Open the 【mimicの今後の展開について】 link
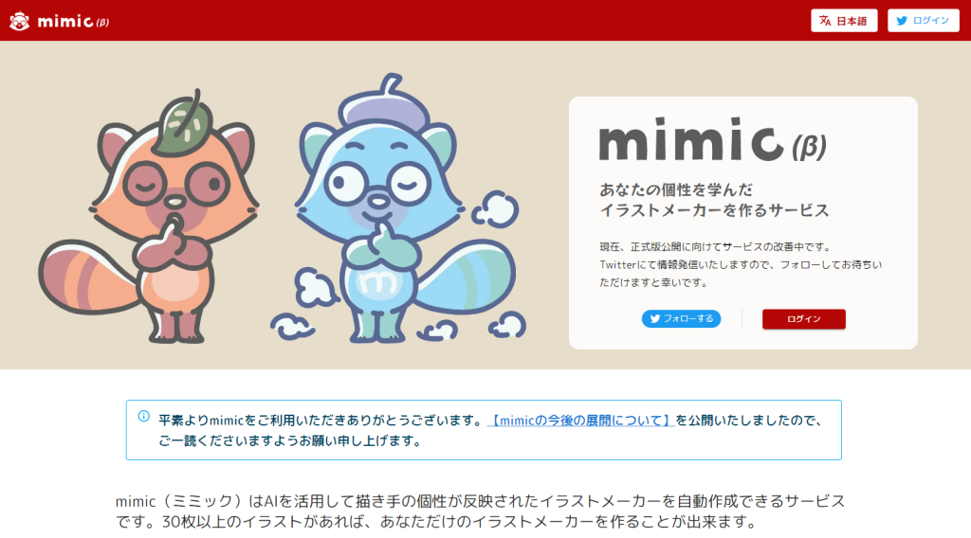The width and height of the screenshot is (971, 538). [x=581, y=421]
